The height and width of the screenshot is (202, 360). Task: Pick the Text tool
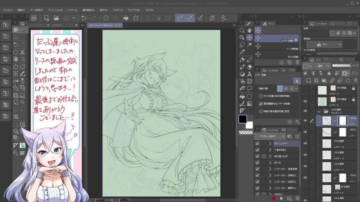250,74
